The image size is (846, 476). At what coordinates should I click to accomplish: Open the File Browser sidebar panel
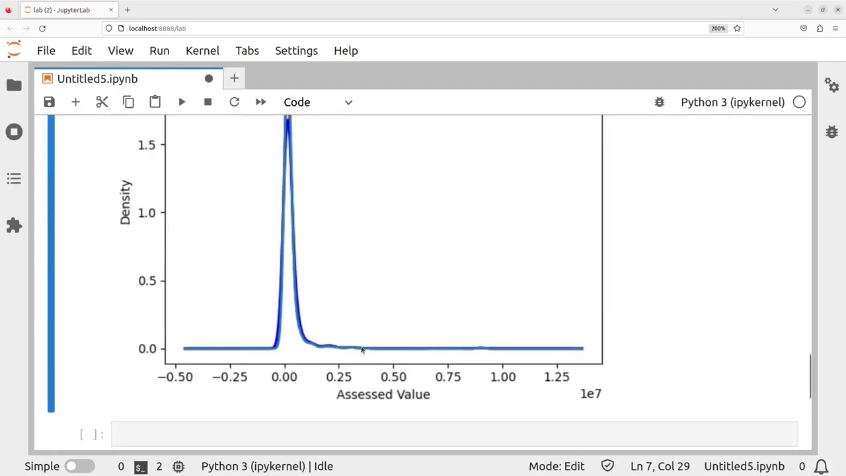click(x=14, y=85)
